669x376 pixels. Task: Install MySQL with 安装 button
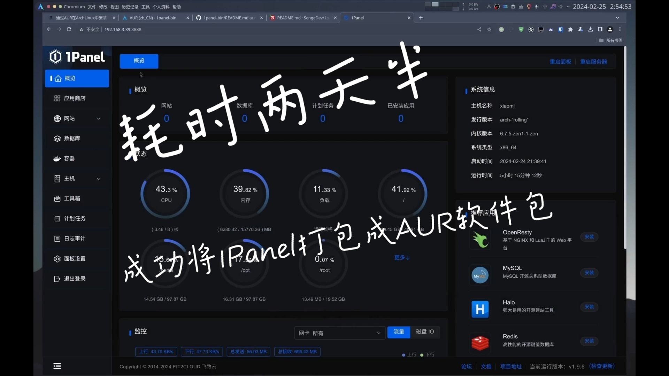click(589, 273)
